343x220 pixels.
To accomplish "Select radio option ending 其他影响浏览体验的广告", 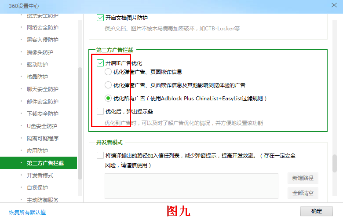I will (x=108, y=85).
